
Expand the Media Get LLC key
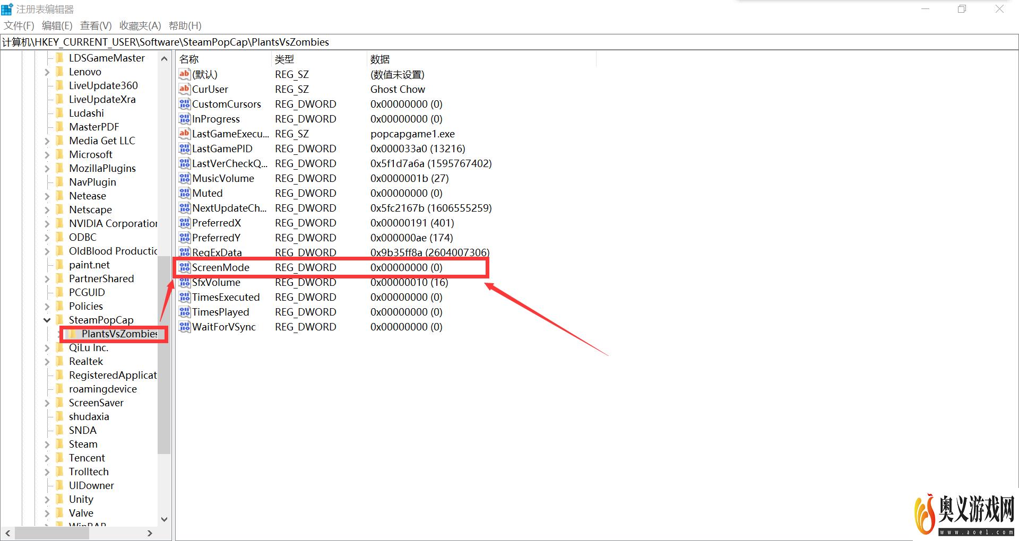(47, 141)
